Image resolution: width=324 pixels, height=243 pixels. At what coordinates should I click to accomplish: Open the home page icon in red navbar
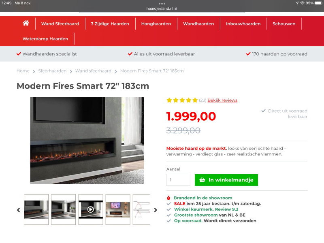pyautogui.click(x=26, y=23)
